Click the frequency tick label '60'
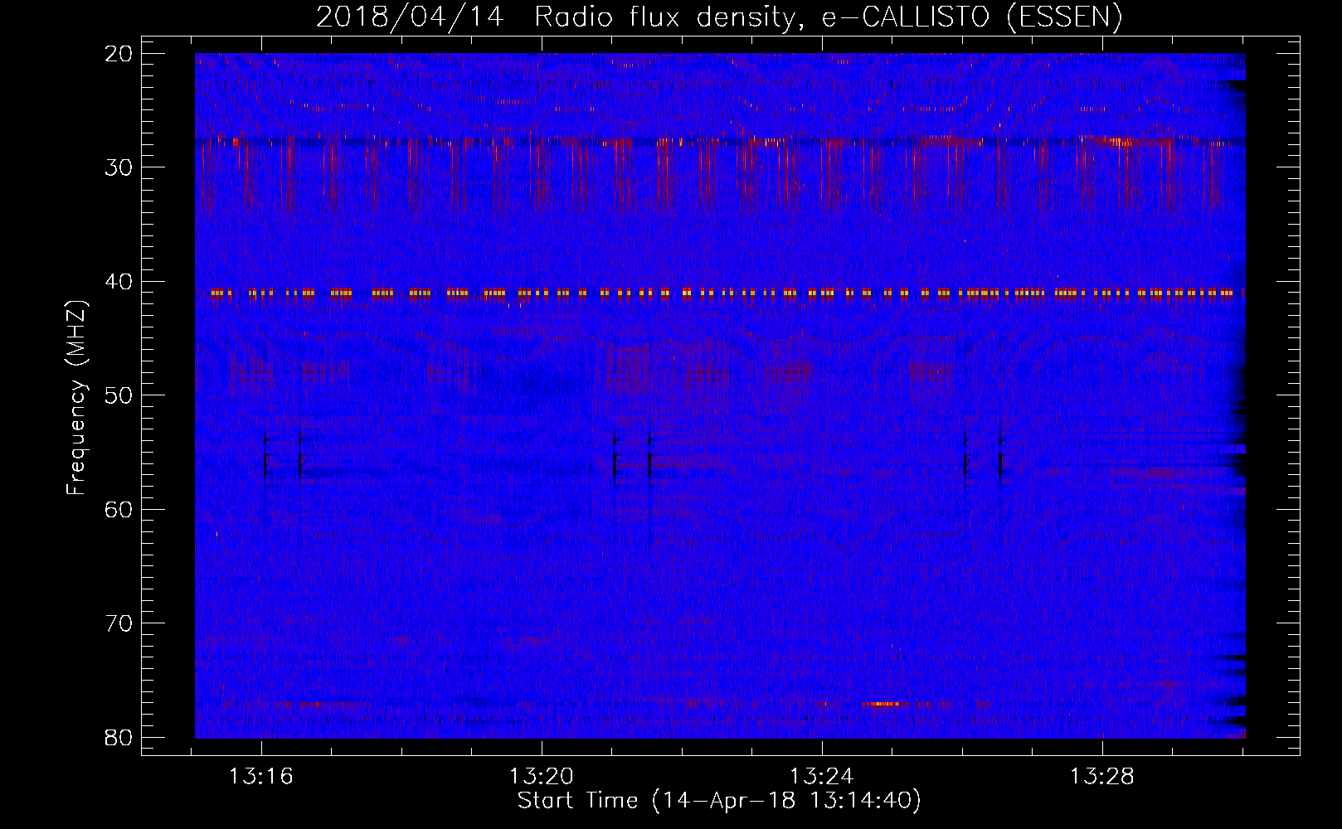Screen dimensions: 1342x829 [119, 510]
